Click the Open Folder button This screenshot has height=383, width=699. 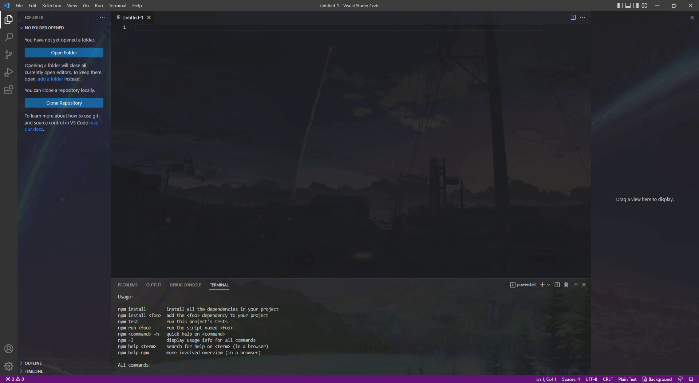click(64, 53)
